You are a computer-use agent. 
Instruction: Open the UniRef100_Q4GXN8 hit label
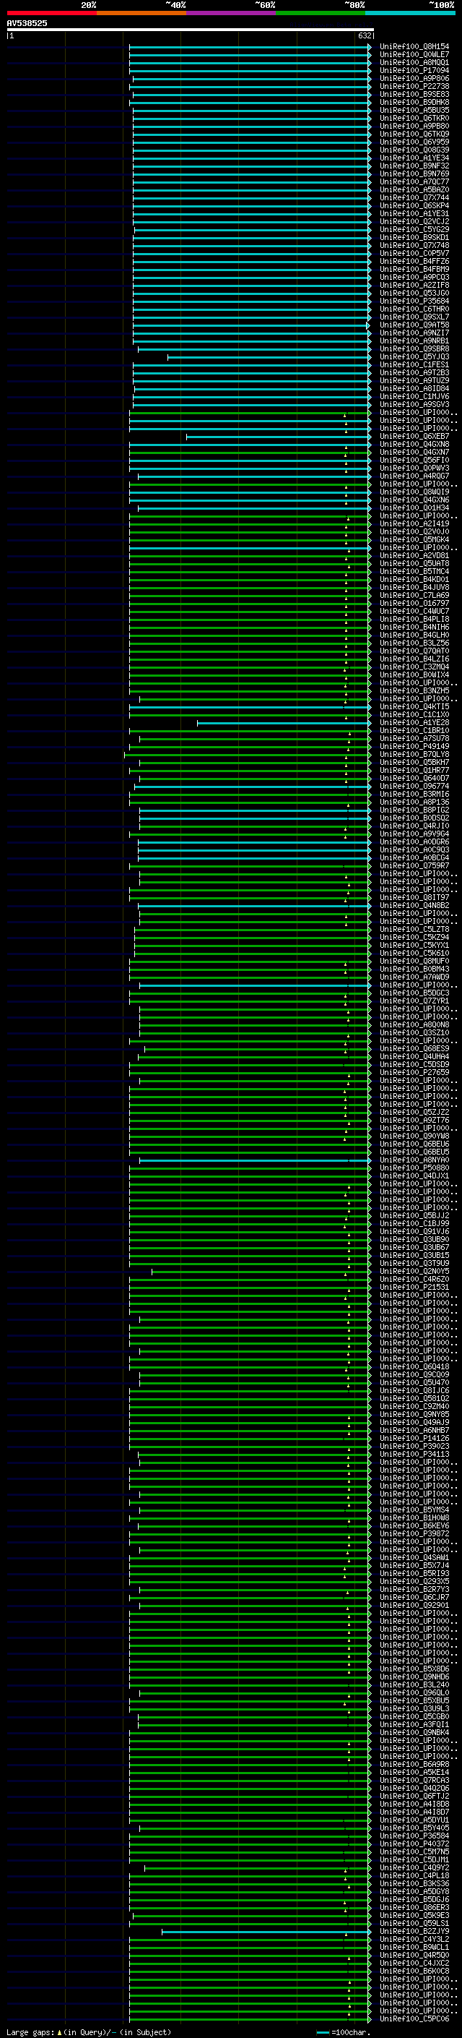coord(414,445)
